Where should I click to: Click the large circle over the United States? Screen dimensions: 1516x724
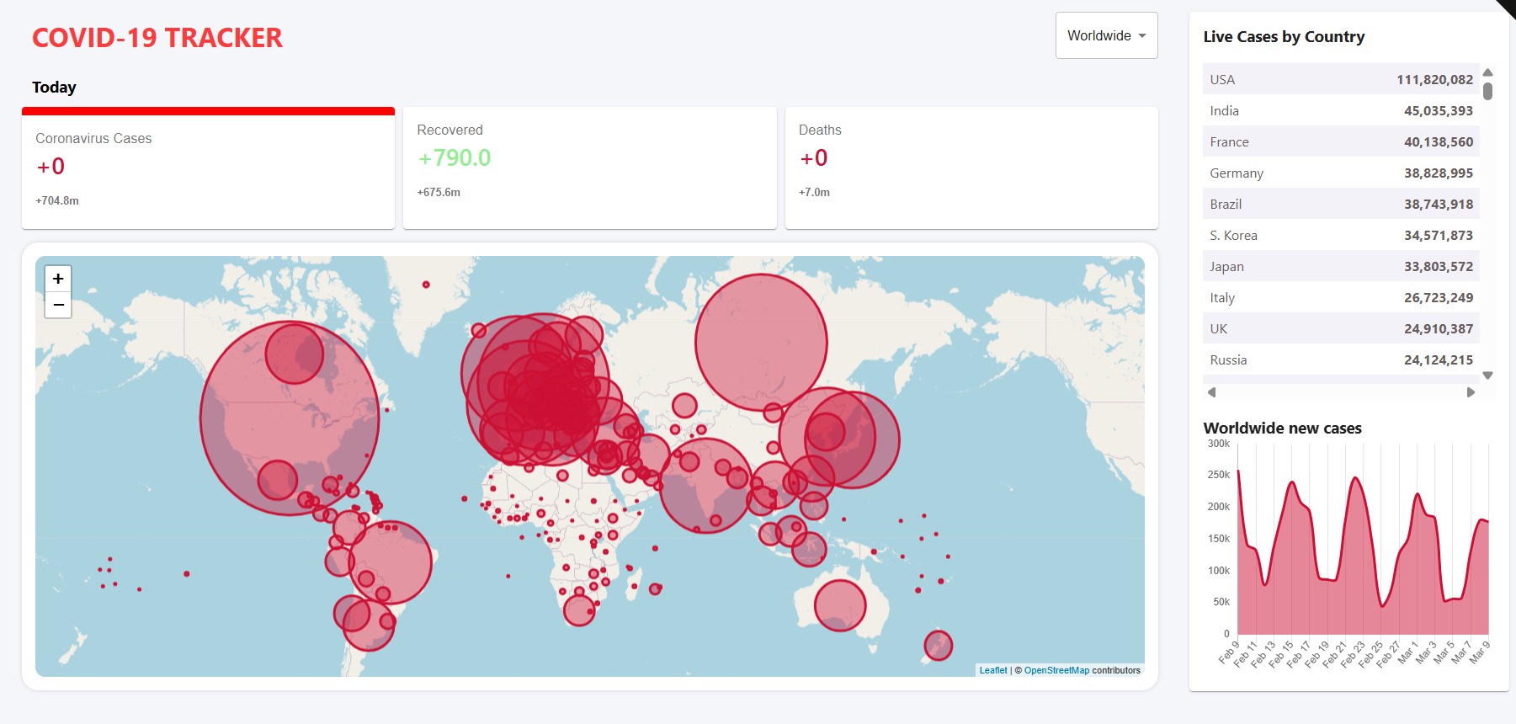pyautogui.click(x=290, y=418)
